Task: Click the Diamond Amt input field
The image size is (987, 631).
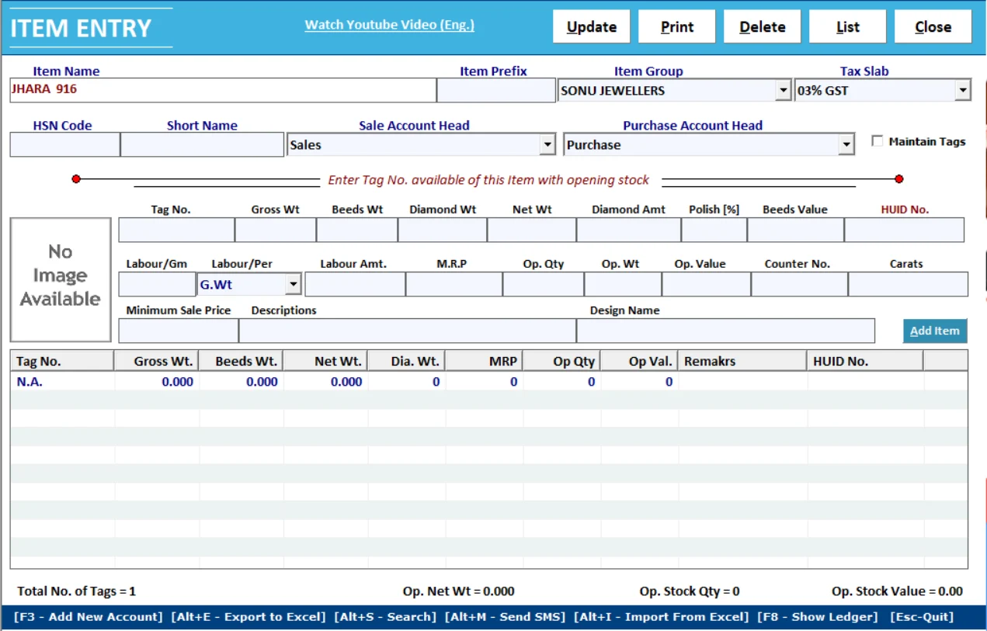Action: [629, 231]
